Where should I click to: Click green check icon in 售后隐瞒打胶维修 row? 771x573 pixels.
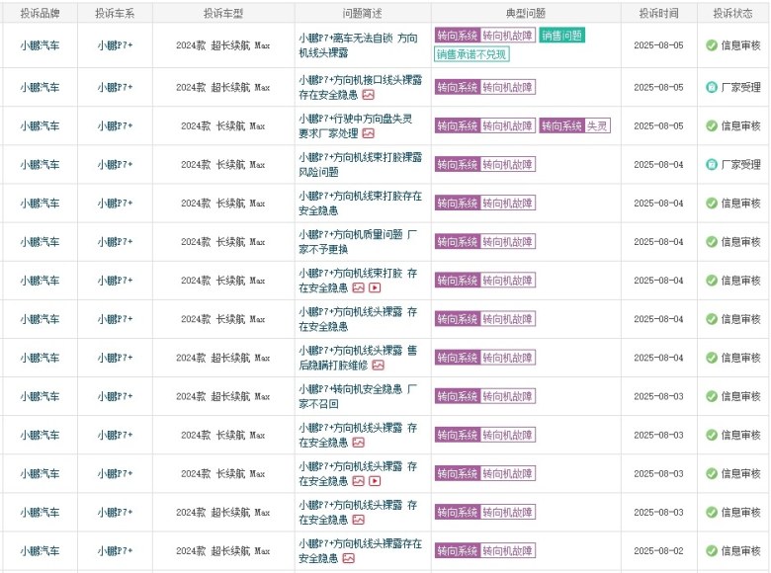(712, 358)
